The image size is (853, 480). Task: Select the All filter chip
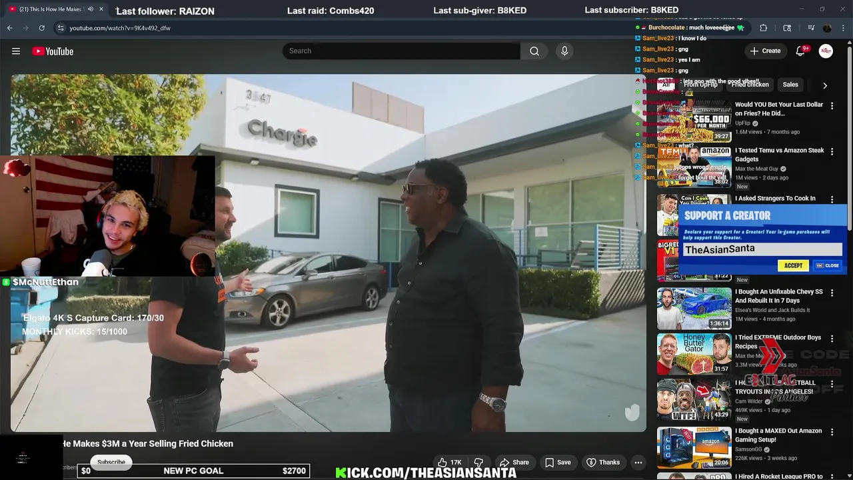coord(666,85)
